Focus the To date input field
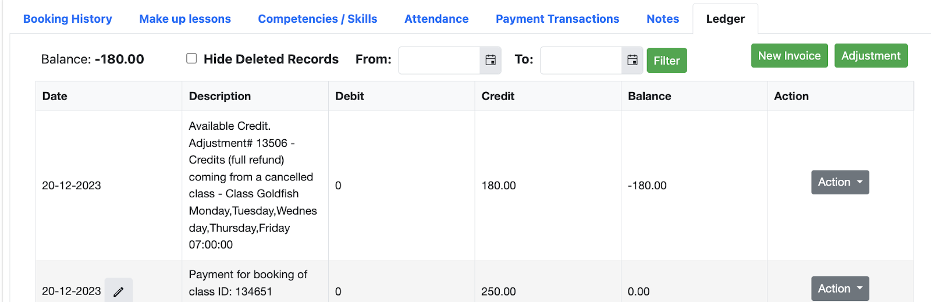The image size is (931, 302). point(581,60)
